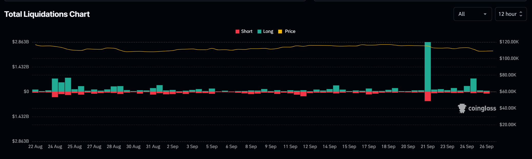Click the "26 Sep" x-axis date label

pos(486,147)
